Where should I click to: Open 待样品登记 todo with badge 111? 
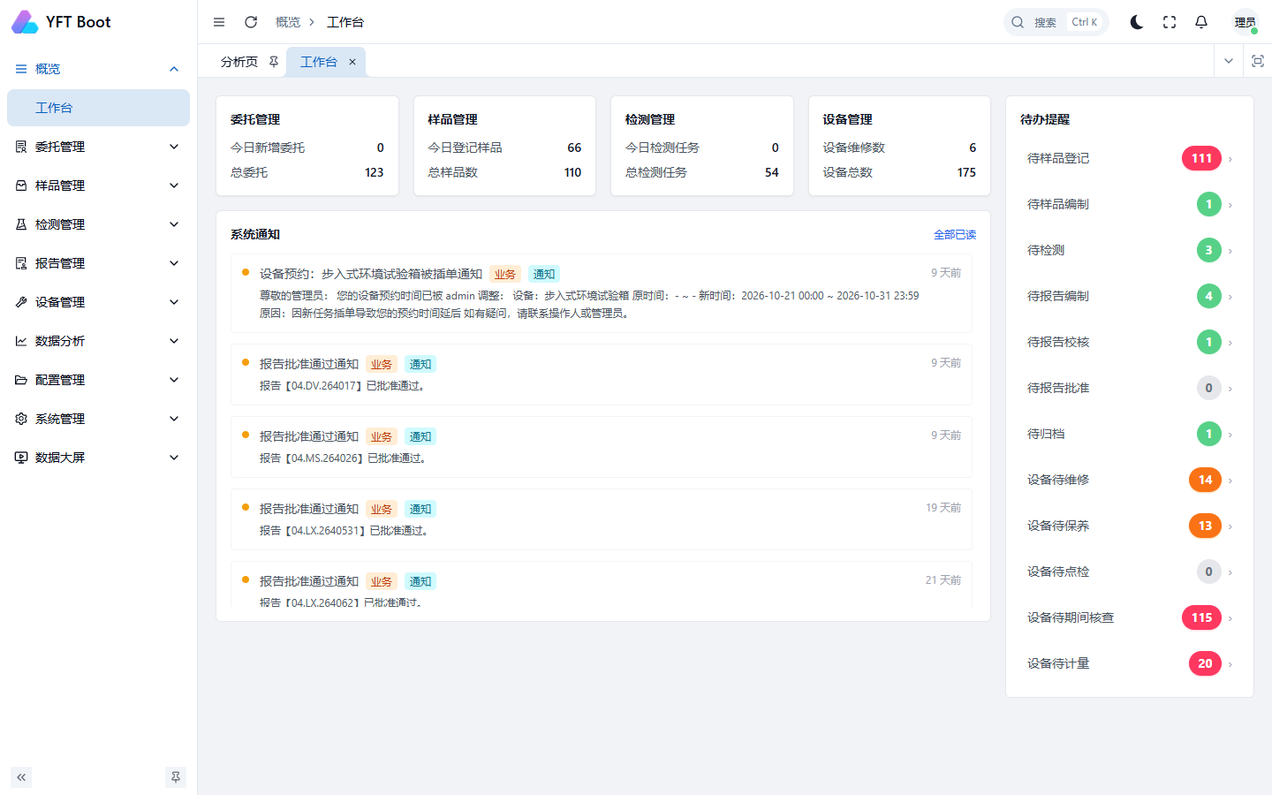pyautogui.click(x=1130, y=158)
